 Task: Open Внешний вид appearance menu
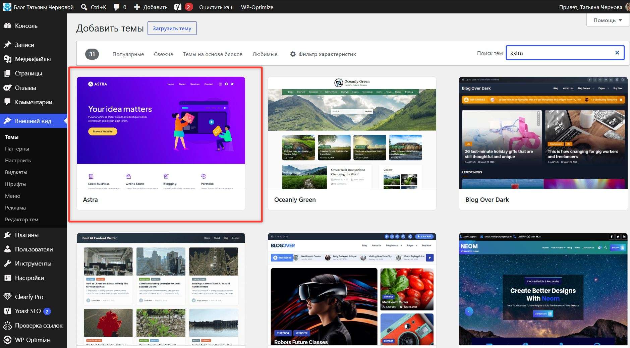coord(33,121)
